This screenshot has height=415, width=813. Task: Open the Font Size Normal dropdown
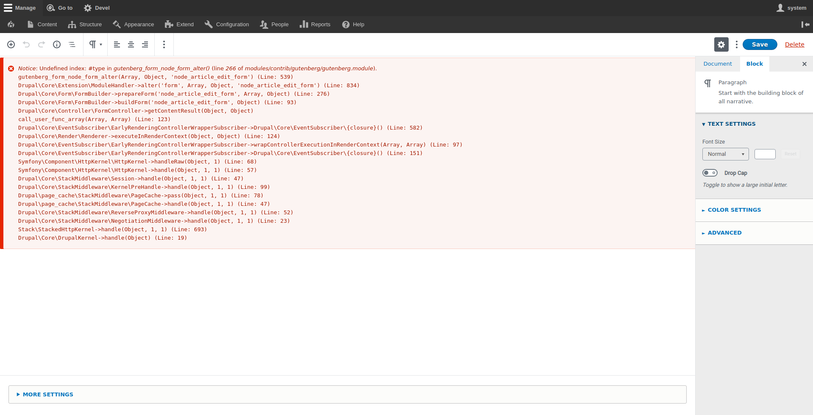tap(725, 154)
